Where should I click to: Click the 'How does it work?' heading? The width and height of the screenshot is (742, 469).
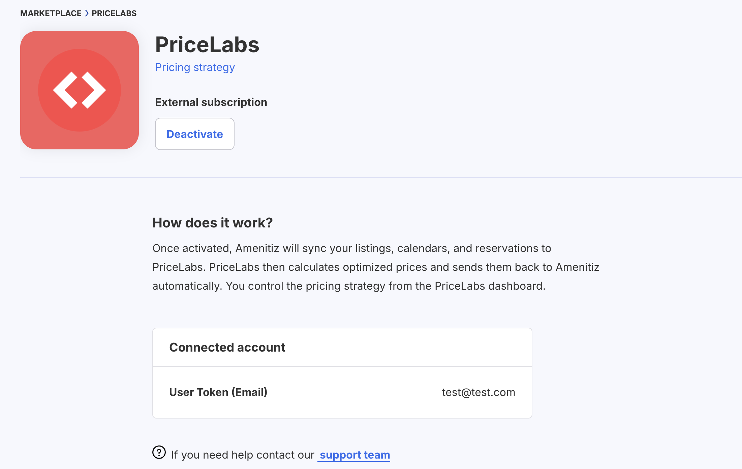(x=212, y=223)
